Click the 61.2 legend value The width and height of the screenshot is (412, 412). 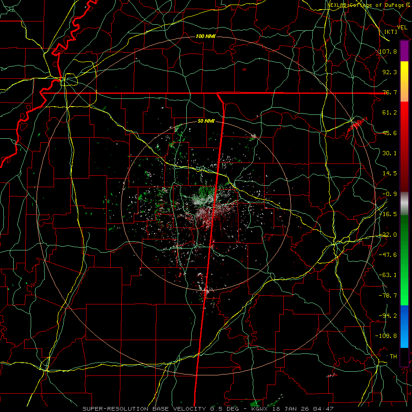[x=390, y=113]
